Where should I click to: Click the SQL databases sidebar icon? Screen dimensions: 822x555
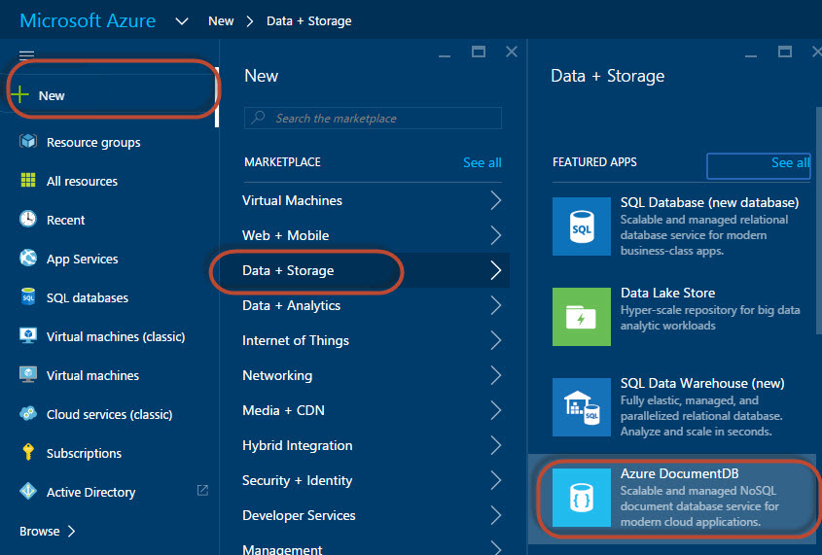[x=28, y=297]
